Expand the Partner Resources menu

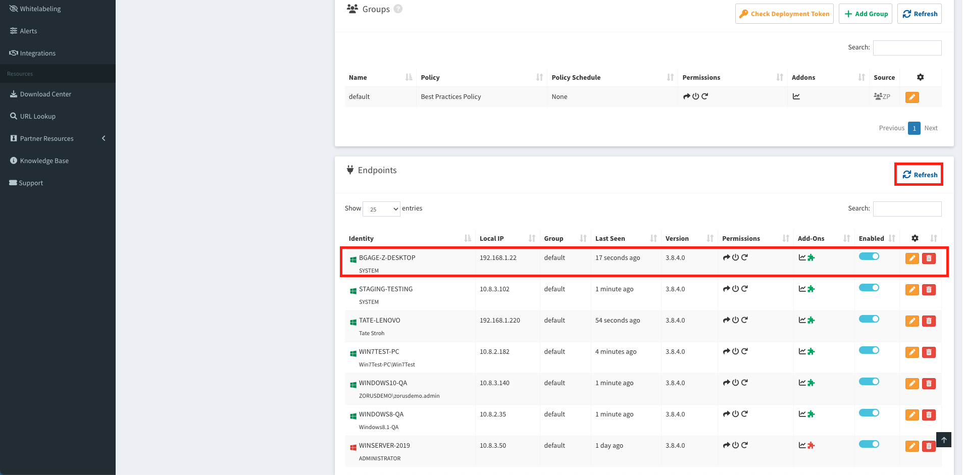pos(58,138)
